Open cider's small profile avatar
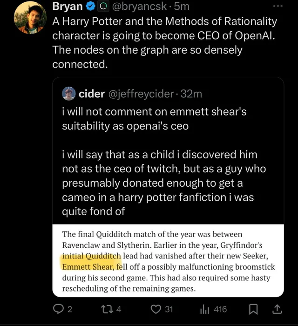 [x=68, y=94]
